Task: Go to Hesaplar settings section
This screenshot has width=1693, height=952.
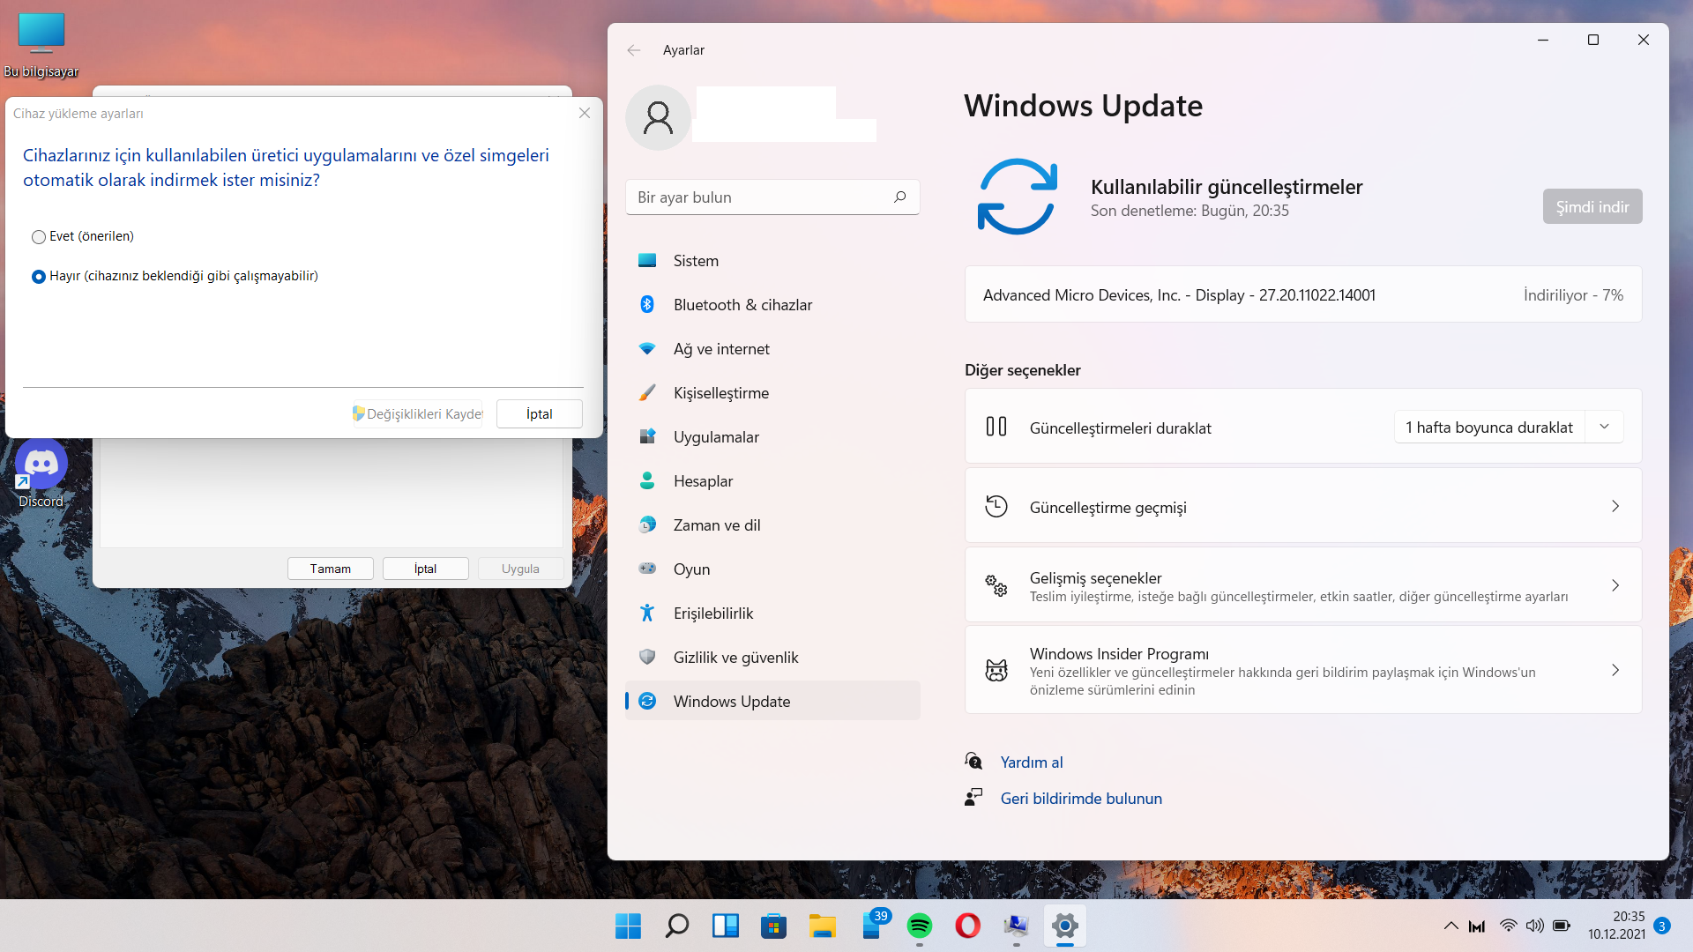Action: [x=703, y=481]
